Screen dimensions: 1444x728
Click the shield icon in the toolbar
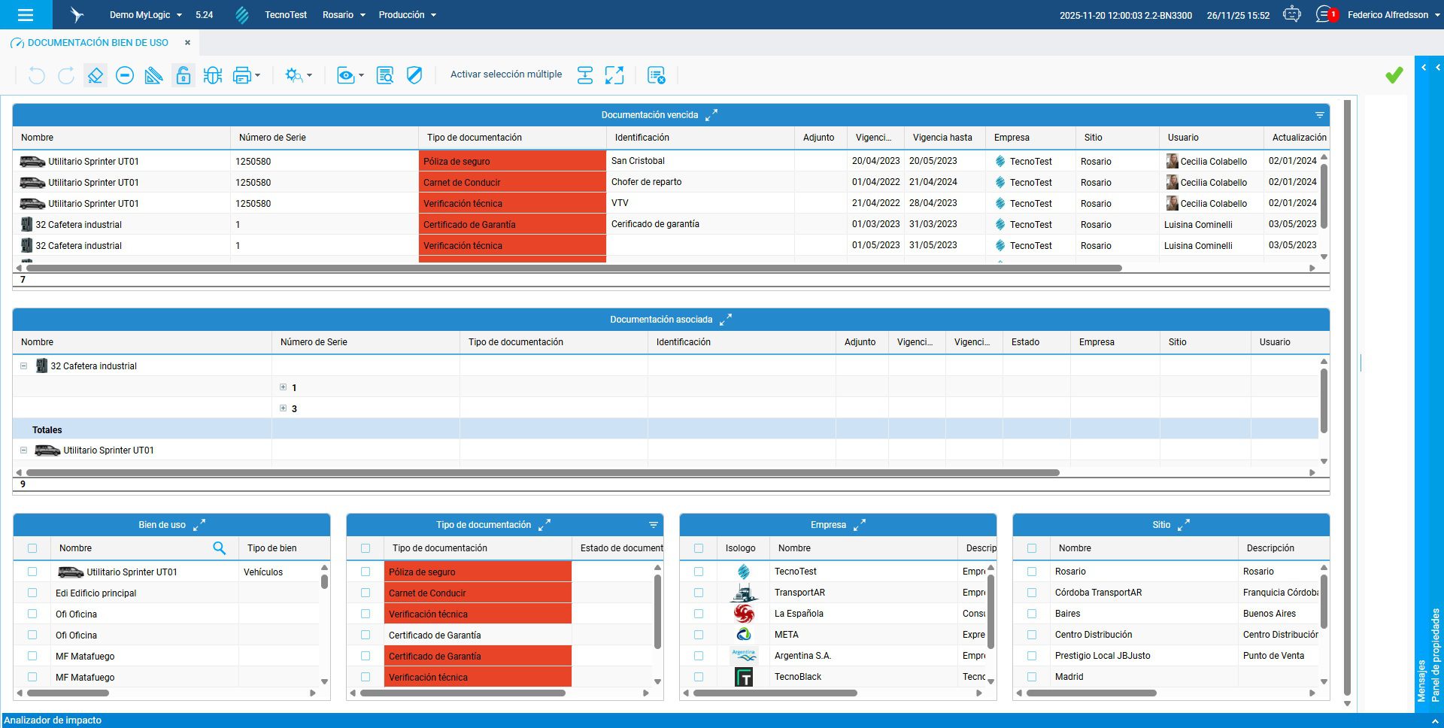(x=414, y=75)
